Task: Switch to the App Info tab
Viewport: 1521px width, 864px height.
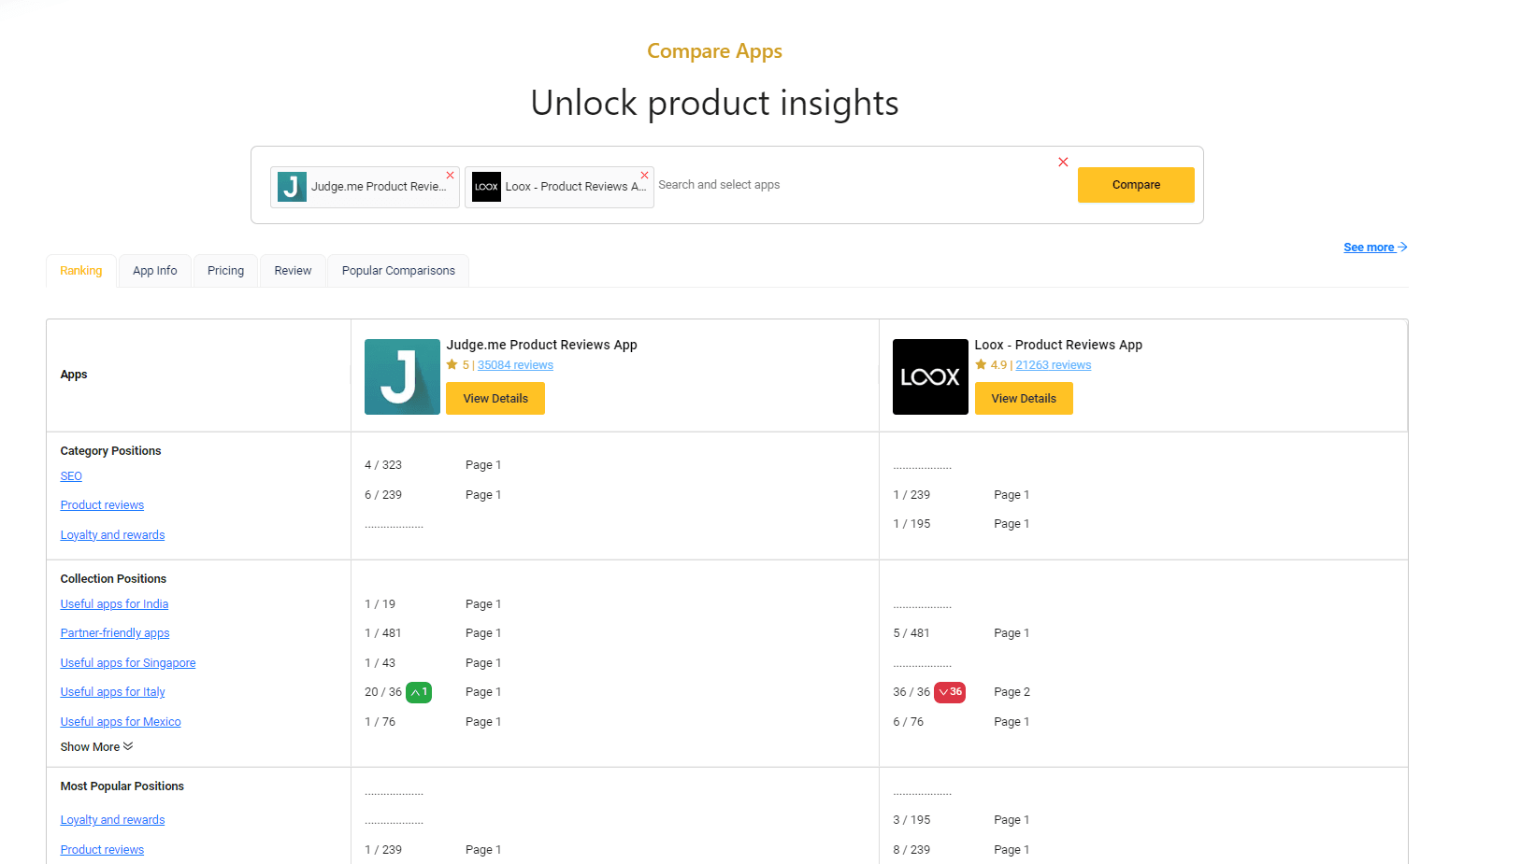Action: (x=155, y=271)
